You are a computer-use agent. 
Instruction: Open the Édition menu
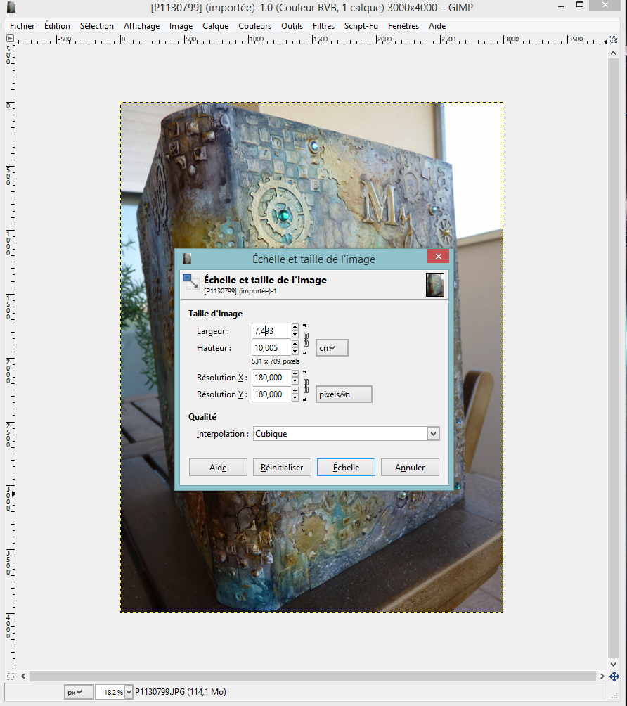pyautogui.click(x=57, y=26)
